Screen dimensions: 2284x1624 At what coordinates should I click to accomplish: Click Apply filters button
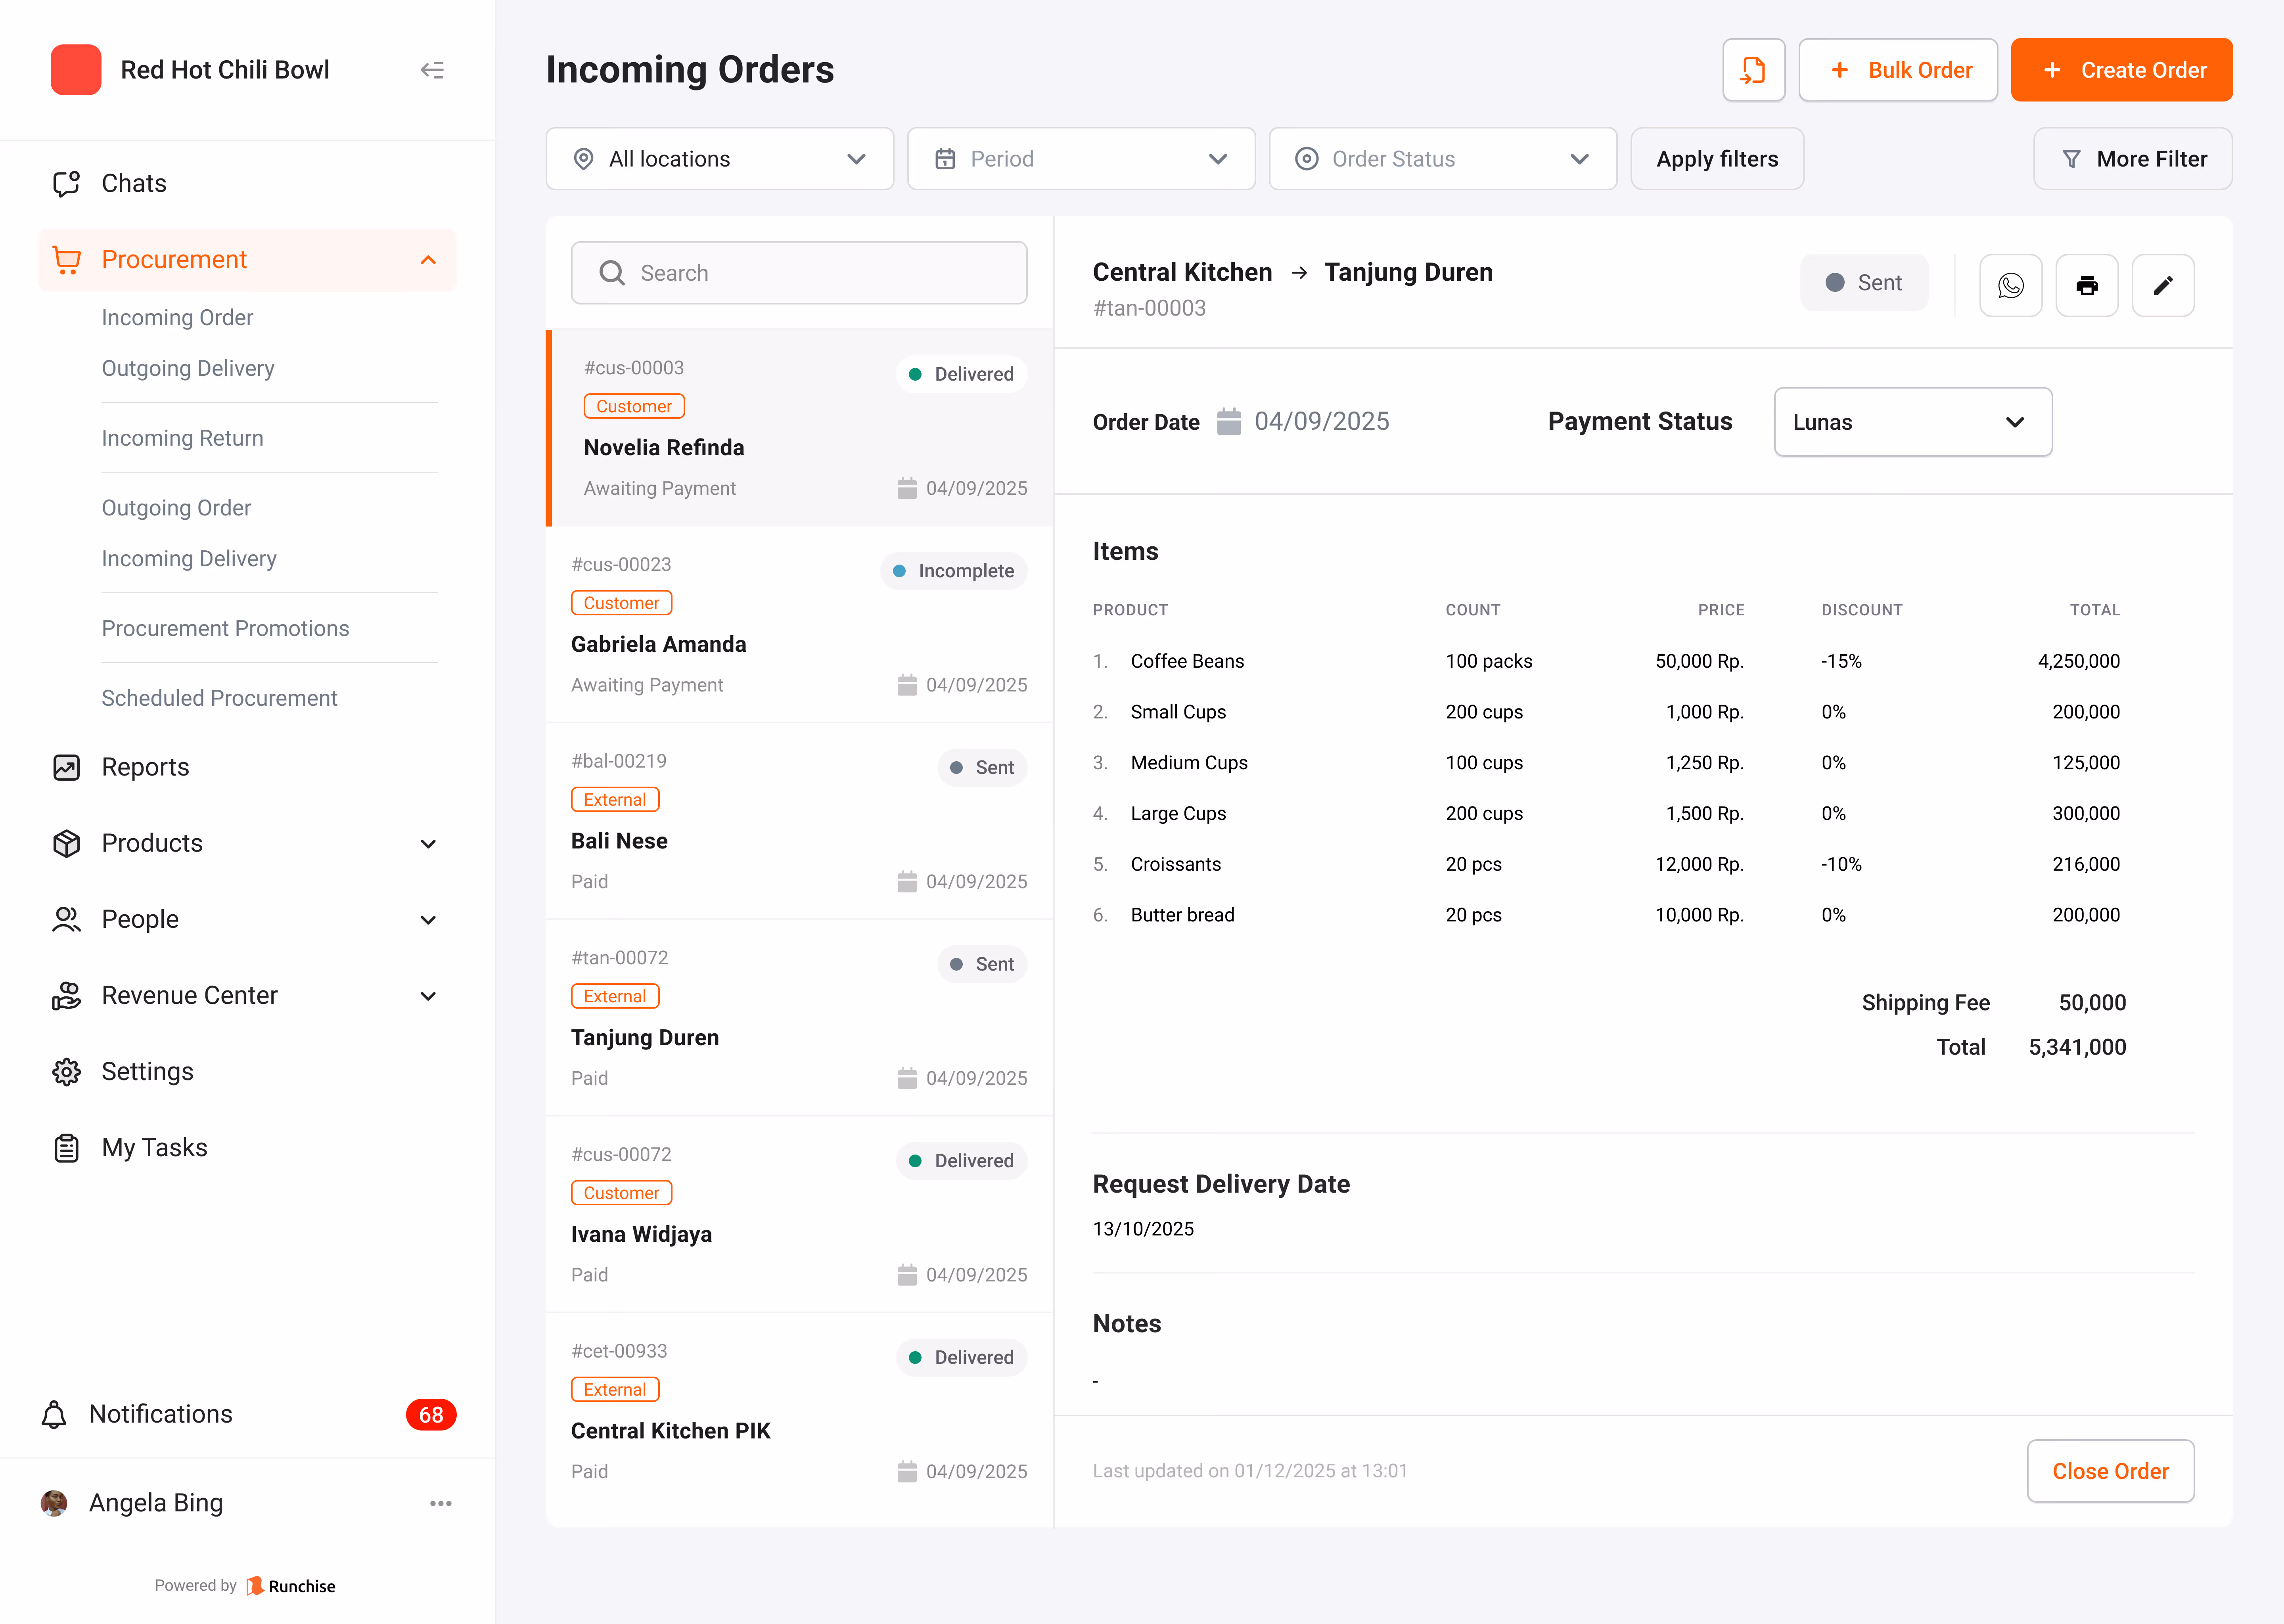(1716, 159)
